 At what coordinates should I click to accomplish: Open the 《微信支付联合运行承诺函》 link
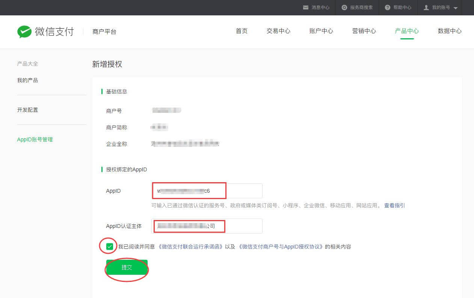coord(190,247)
